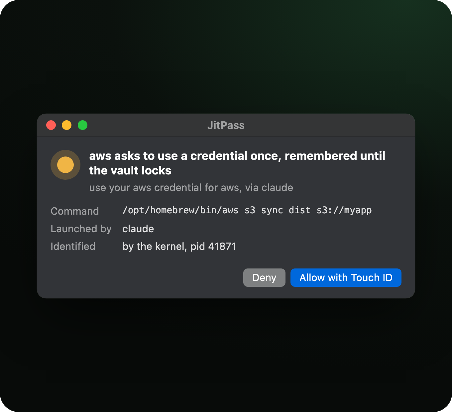
Task: Click 'by the kernel, pid 41871' text
Action: [x=179, y=247]
